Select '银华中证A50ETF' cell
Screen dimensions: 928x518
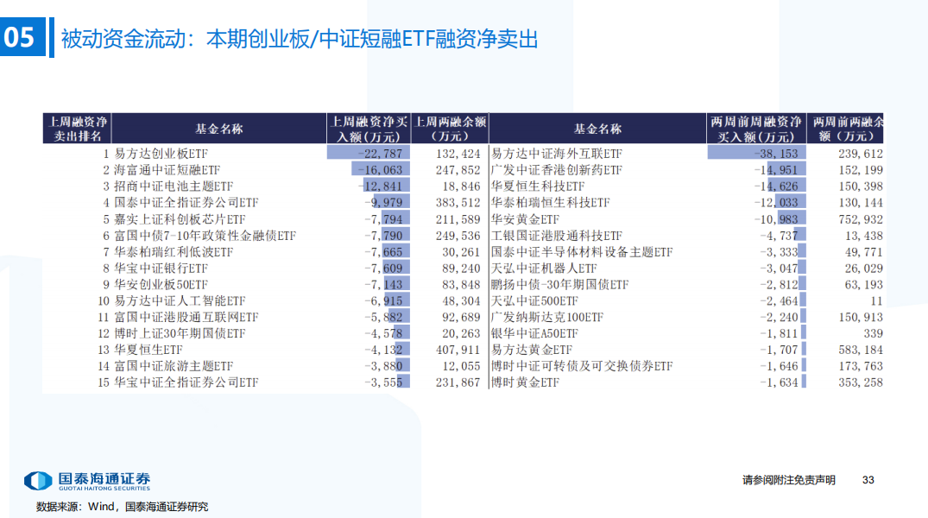[534, 333]
